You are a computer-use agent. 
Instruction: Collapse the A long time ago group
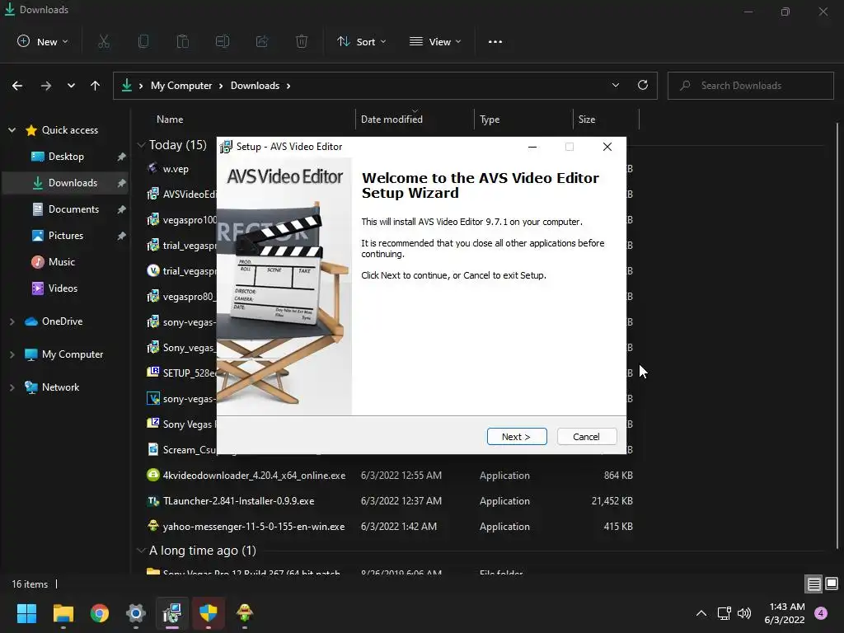click(142, 550)
